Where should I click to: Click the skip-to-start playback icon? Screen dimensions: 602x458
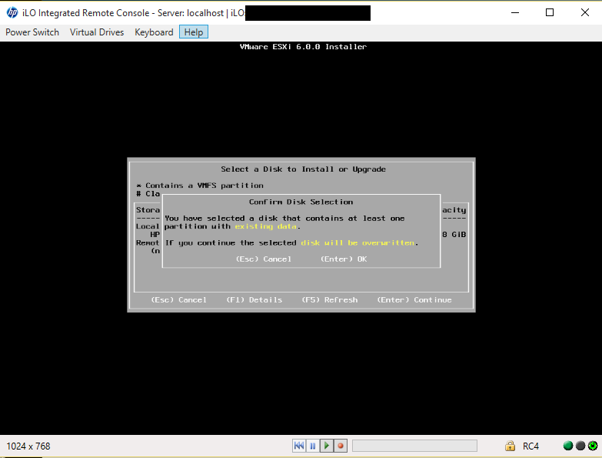[299, 446]
